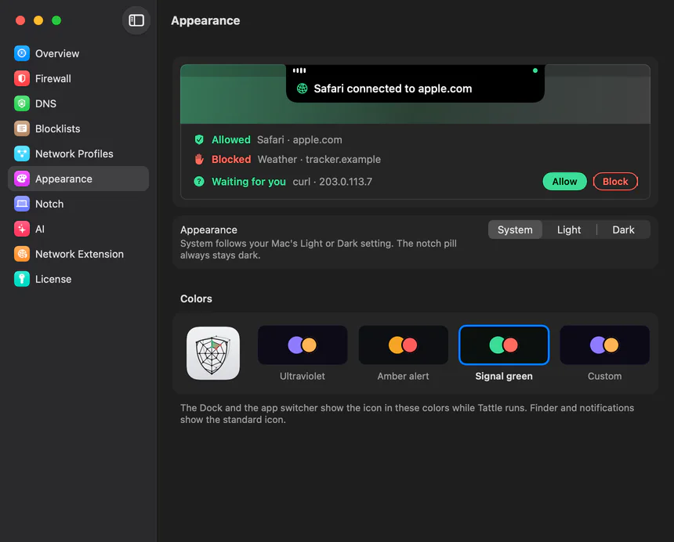Select the Amber alert color theme
The height and width of the screenshot is (542, 674).
click(x=403, y=345)
